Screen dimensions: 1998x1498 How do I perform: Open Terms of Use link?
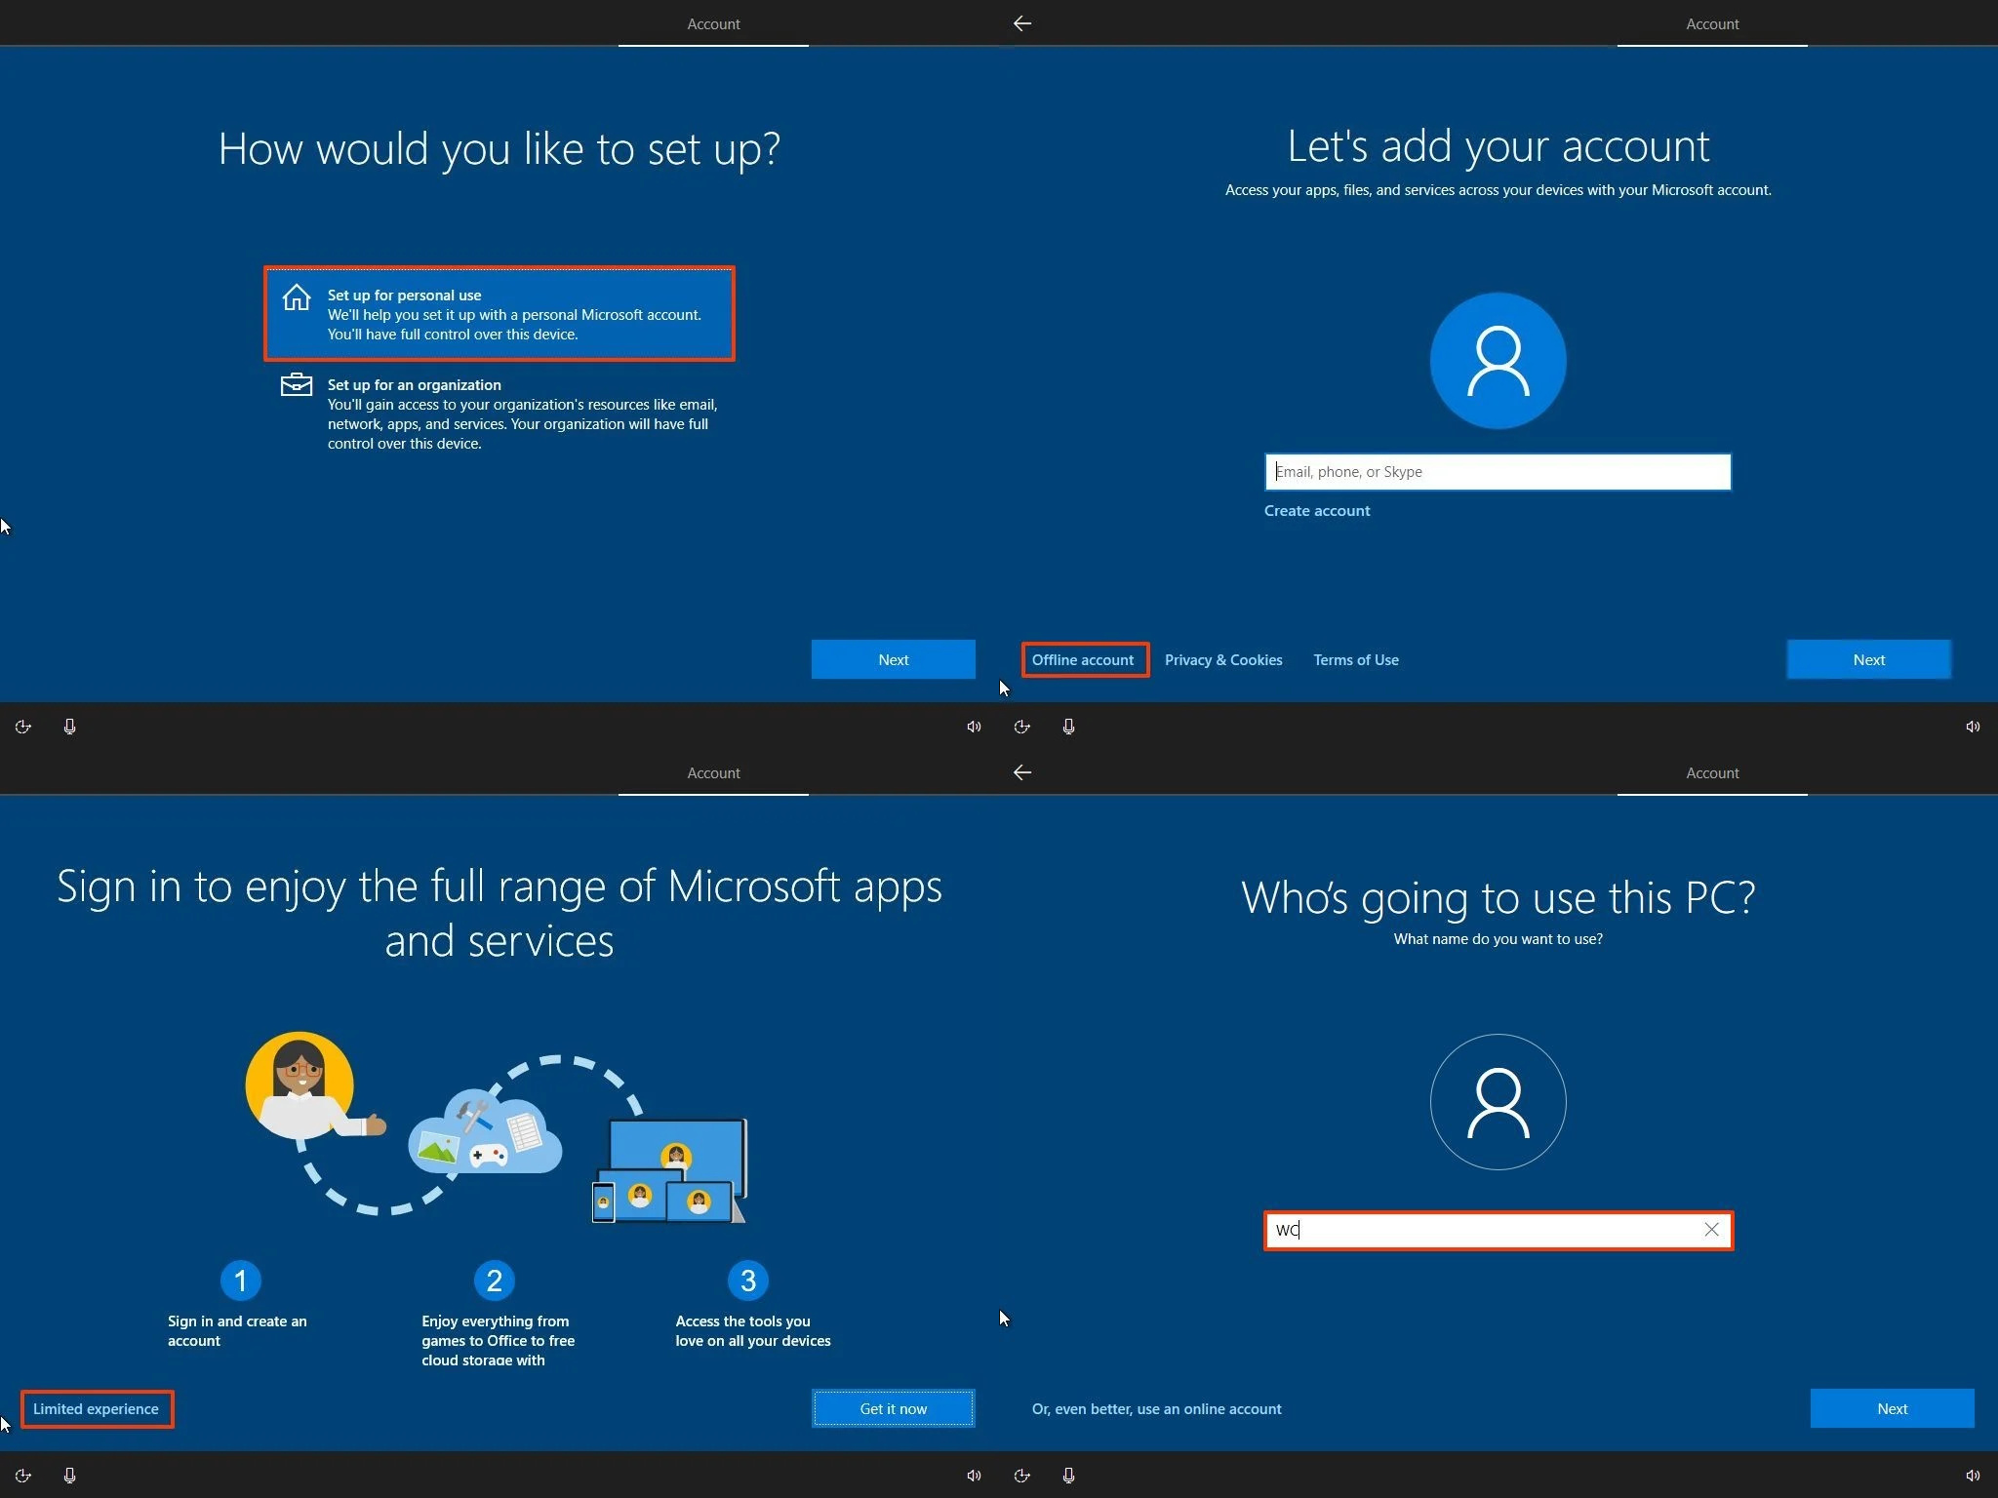click(x=1356, y=660)
